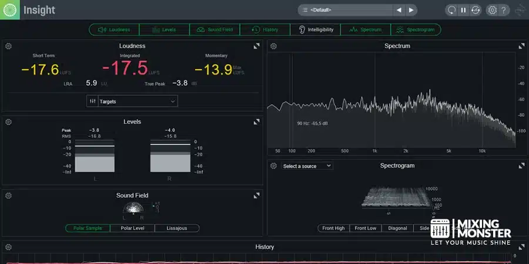Select Front Low spectrogram view
The image size is (529, 264).
[366, 228]
